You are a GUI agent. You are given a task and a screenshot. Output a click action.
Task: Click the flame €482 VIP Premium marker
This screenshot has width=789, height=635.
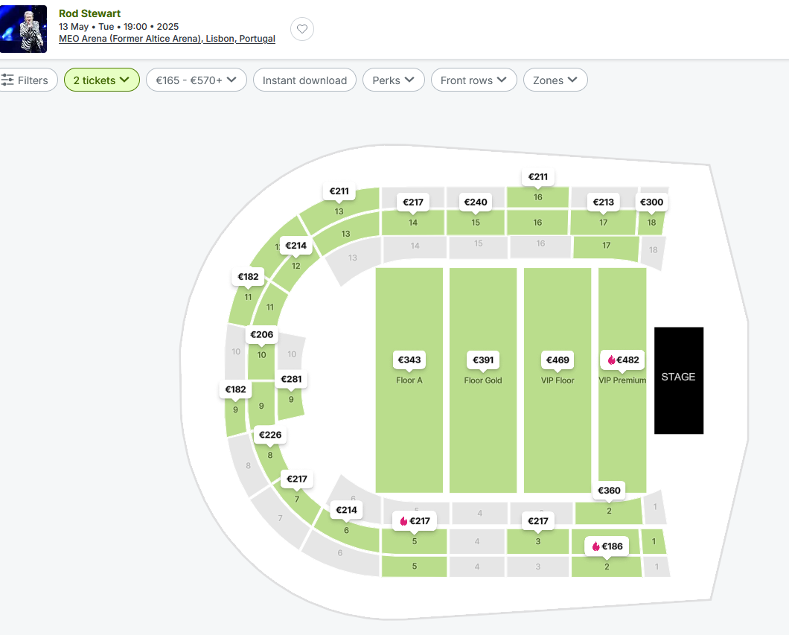click(x=622, y=360)
